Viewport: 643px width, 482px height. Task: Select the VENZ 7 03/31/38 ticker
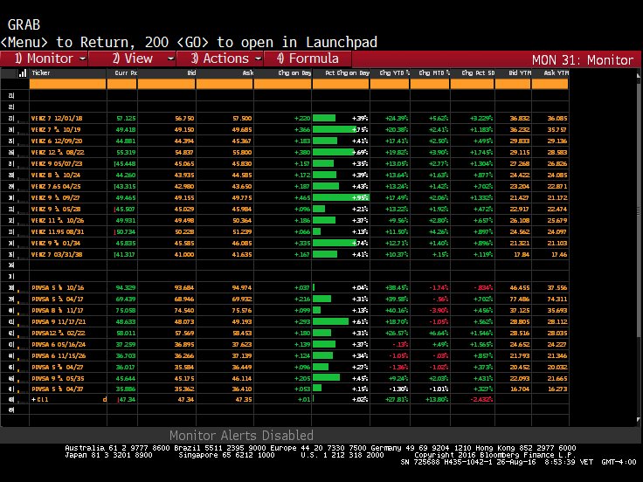click(x=57, y=254)
